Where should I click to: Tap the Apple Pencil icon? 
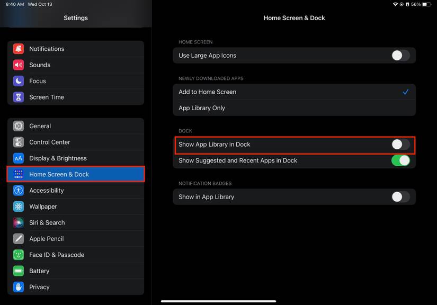(19, 239)
